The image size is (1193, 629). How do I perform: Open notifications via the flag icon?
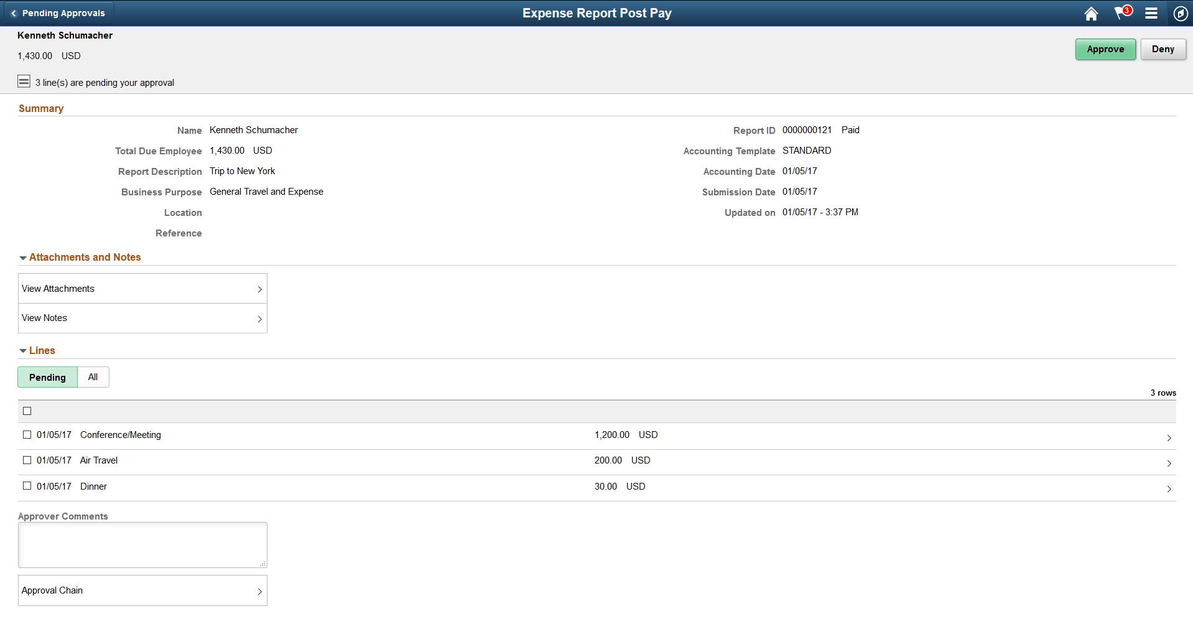1121,13
